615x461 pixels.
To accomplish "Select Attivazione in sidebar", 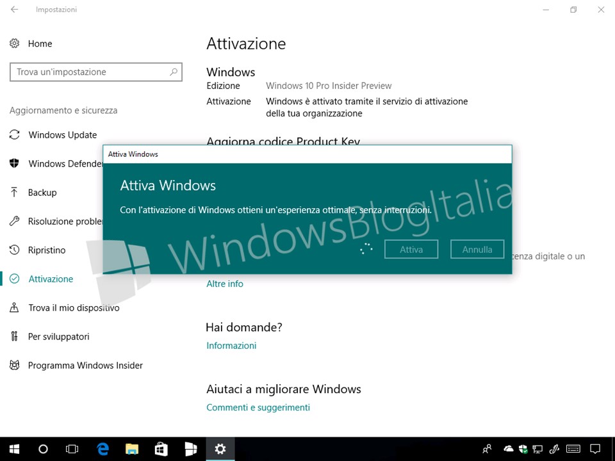I will click(x=51, y=279).
